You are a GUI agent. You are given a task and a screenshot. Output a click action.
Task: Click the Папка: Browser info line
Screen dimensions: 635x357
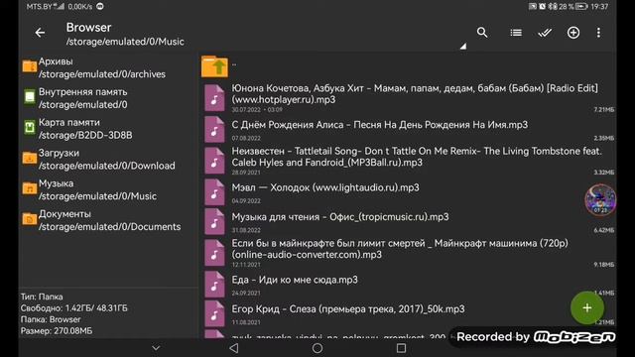pyautogui.click(x=51, y=319)
